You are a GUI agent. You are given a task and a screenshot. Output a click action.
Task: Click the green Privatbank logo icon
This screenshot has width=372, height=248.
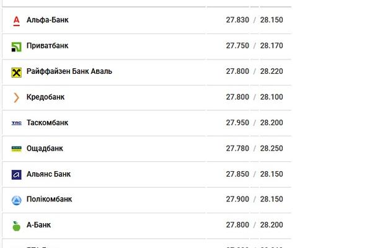click(16, 46)
